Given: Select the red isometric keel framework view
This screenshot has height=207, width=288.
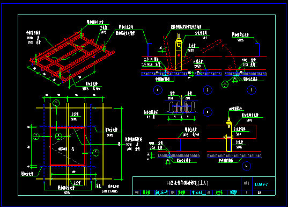Looking at the screenshot, I should point(72,57).
